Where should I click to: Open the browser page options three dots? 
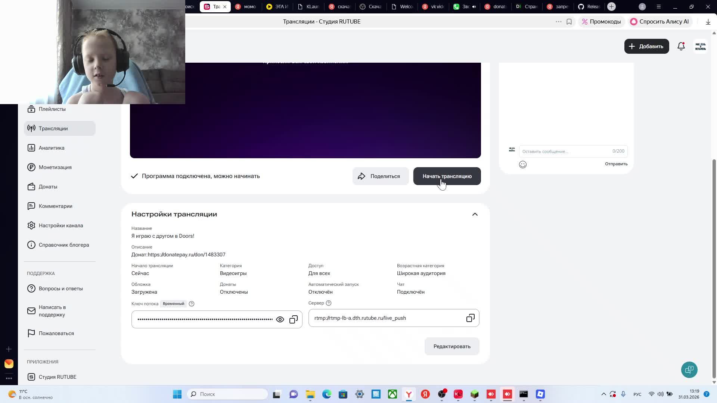coord(558,22)
